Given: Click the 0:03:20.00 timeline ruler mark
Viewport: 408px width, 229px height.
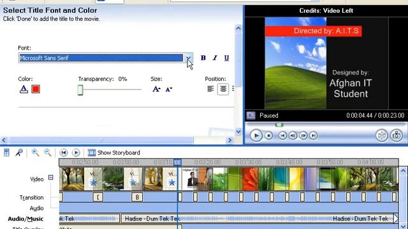Looking at the screenshot, I should coord(207,162).
